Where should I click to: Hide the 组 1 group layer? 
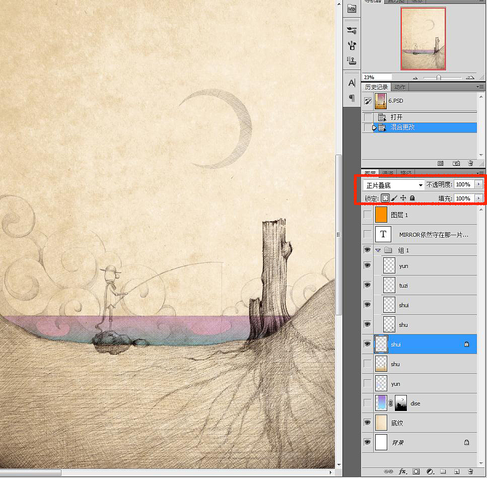pyautogui.click(x=368, y=250)
